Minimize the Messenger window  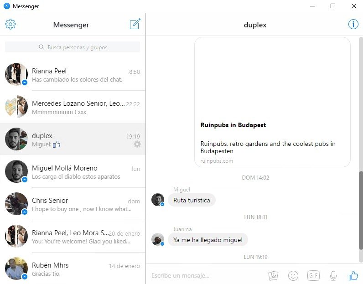tap(312, 6)
